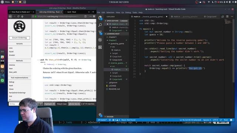The image size is (237, 133).
Task: Click the 'Examples' heading link
Action: tap(47, 78)
